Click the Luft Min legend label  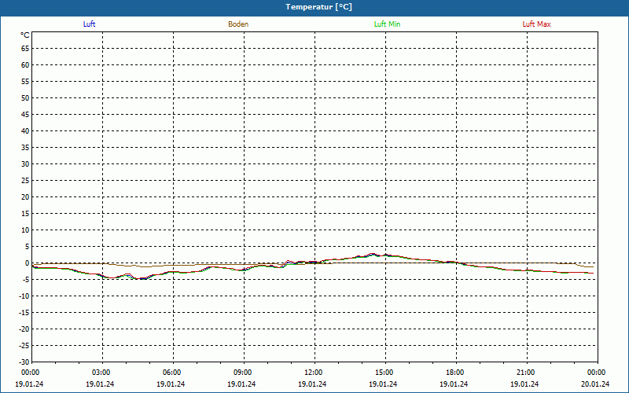click(x=387, y=24)
